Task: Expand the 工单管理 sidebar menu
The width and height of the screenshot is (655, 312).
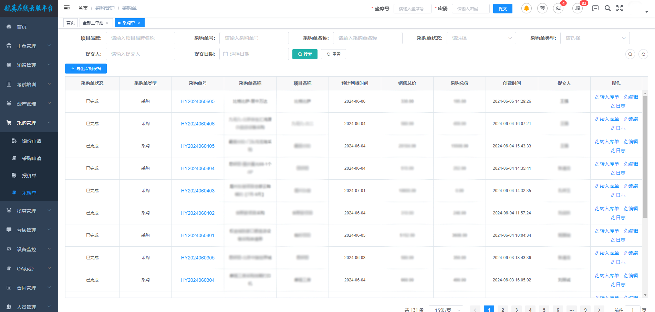Action: [29, 46]
